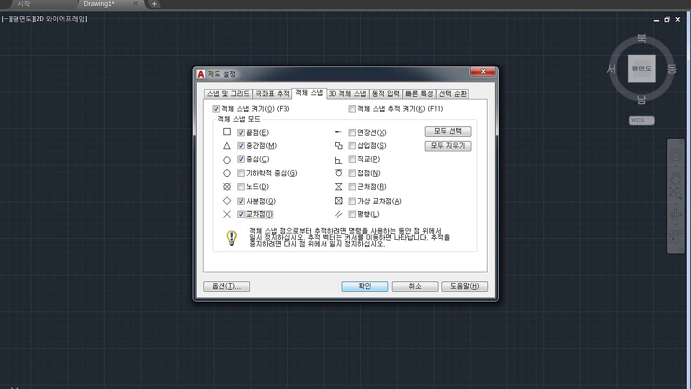Image resolution: width=691 pixels, height=389 pixels.
Task: Switch to the 스냅 및 그리드 tab
Action: click(228, 93)
